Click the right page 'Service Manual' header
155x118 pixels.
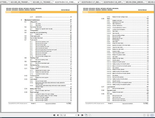click(x=142, y=10)
